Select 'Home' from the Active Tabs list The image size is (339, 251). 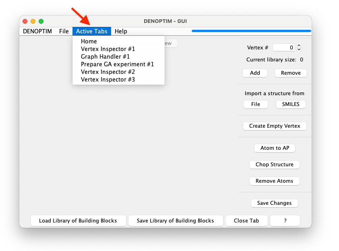89,41
